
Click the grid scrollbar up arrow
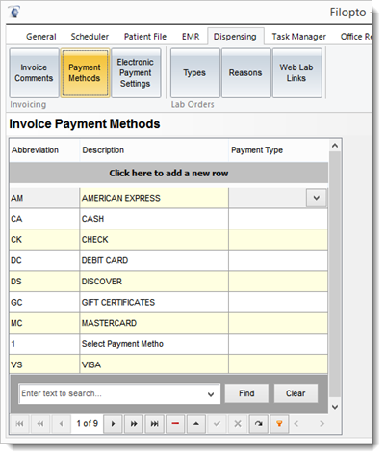(335, 146)
